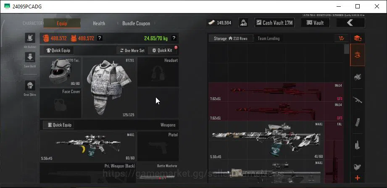Image resolution: width=387 pixels, height=188 pixels.
Task: Click the empty Face Cover slot
Action: 61,103
